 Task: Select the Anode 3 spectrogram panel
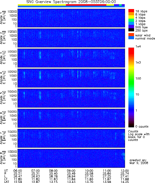pos(71,58)
